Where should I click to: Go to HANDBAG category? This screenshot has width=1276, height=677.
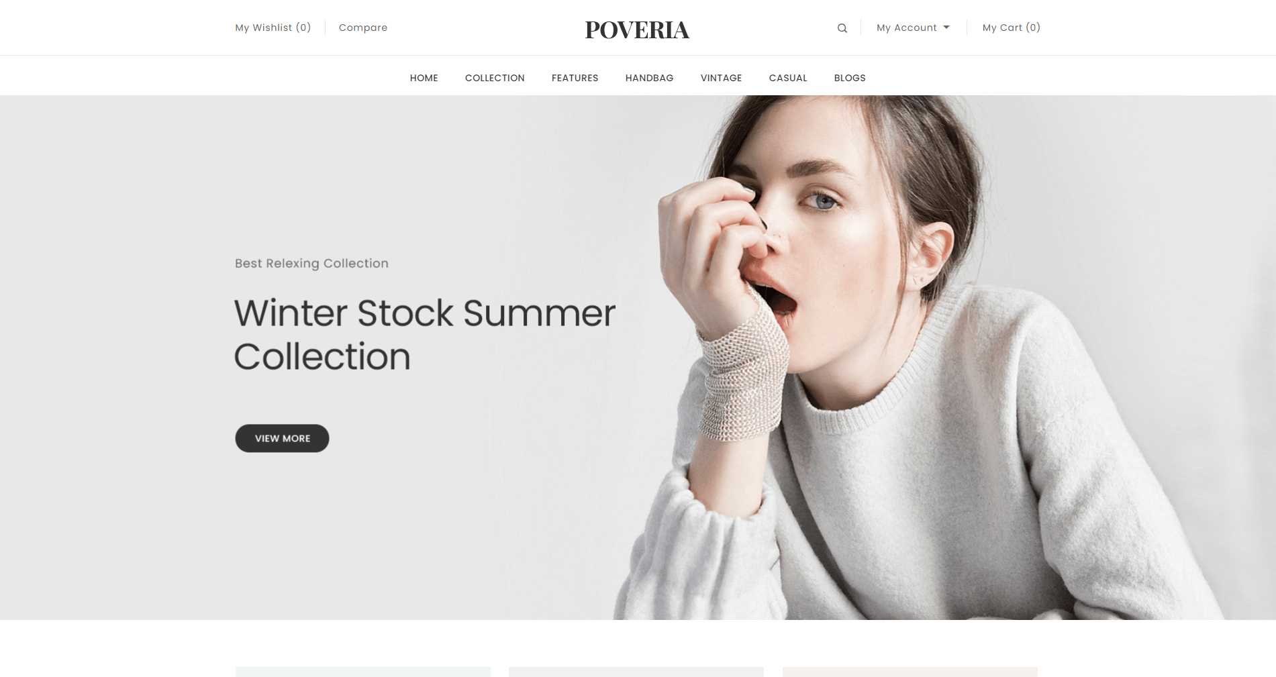(x=649, y=78)
